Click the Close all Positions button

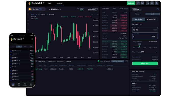[x=118, y=61]
